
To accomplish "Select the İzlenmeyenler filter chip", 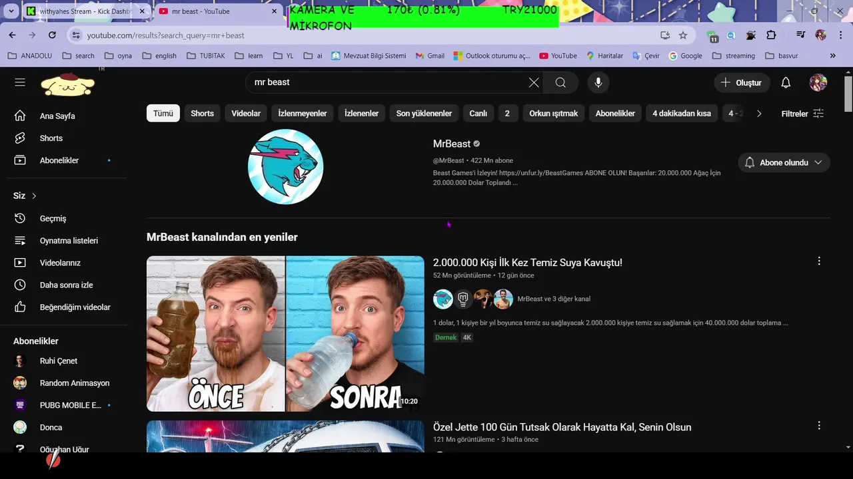I will click(303, 114).
